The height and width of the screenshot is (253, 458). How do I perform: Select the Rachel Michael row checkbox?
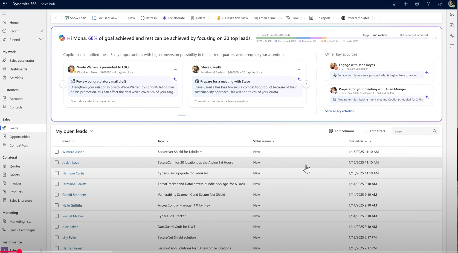pyautogui.click(x=57, y=216)
